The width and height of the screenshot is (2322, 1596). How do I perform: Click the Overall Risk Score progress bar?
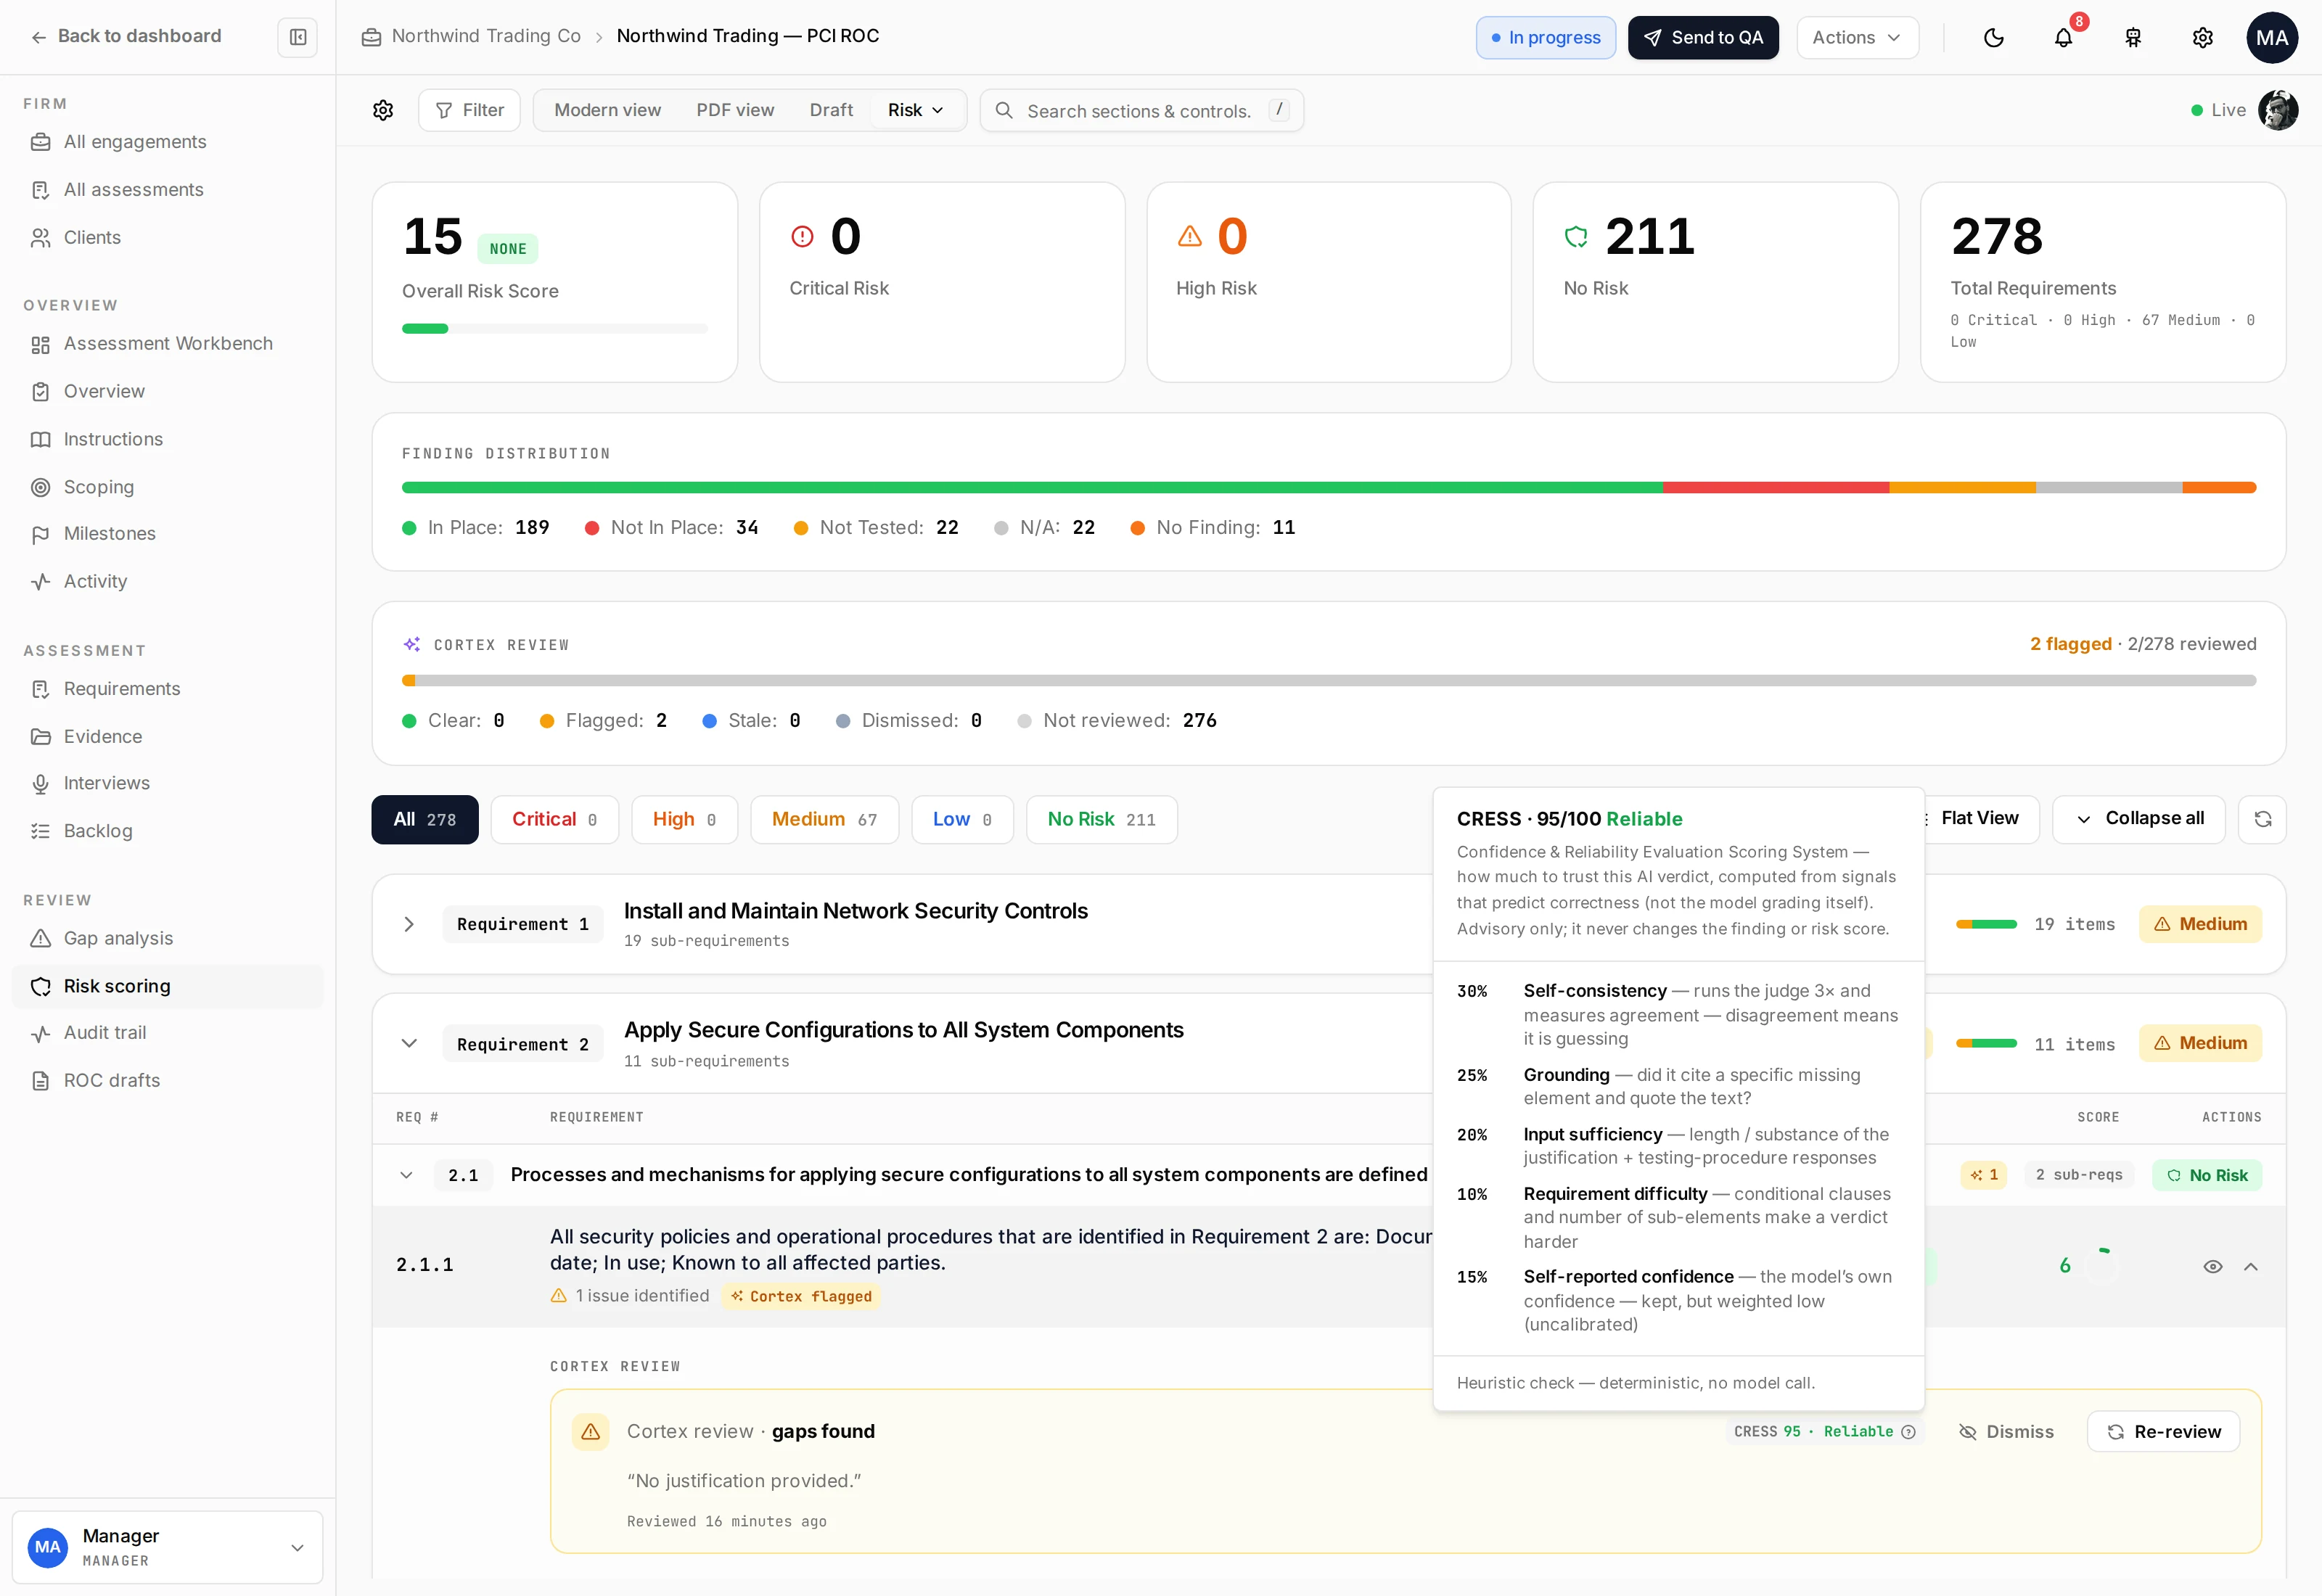555,329
